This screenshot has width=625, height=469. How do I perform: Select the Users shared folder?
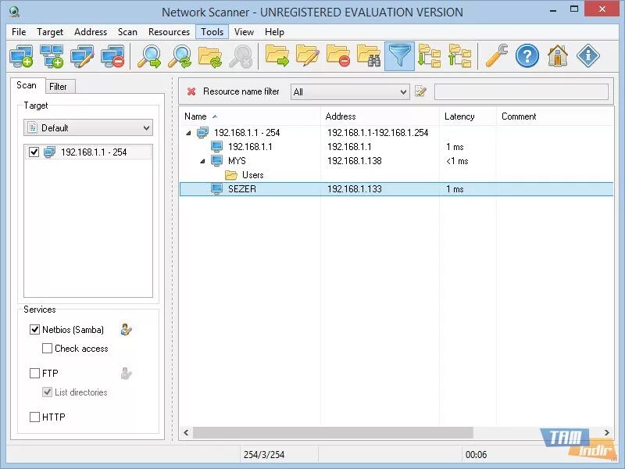(245, 175)
